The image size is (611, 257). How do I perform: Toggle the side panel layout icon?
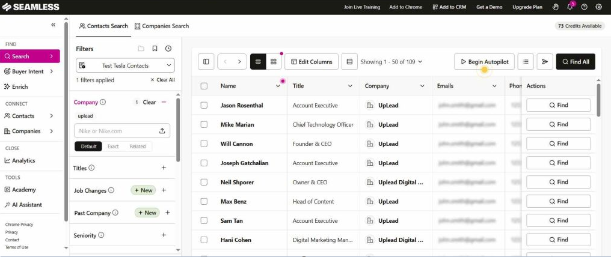point(206,61)
